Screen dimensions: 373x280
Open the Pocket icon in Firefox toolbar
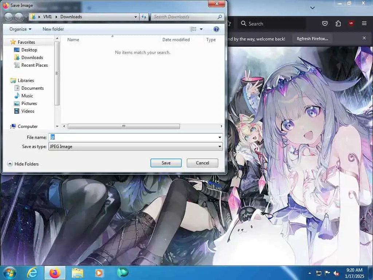pos(325,23)
